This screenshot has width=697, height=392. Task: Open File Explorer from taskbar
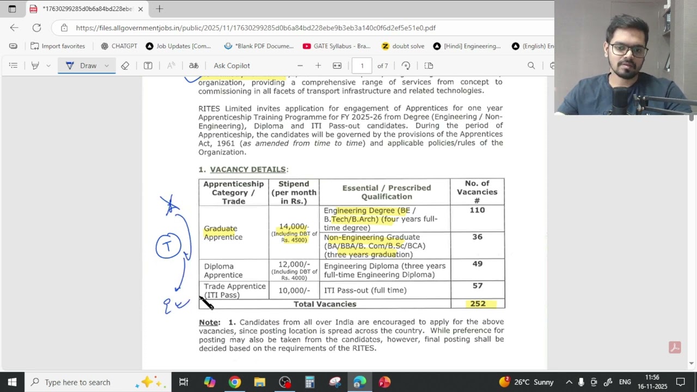[260, 382]
